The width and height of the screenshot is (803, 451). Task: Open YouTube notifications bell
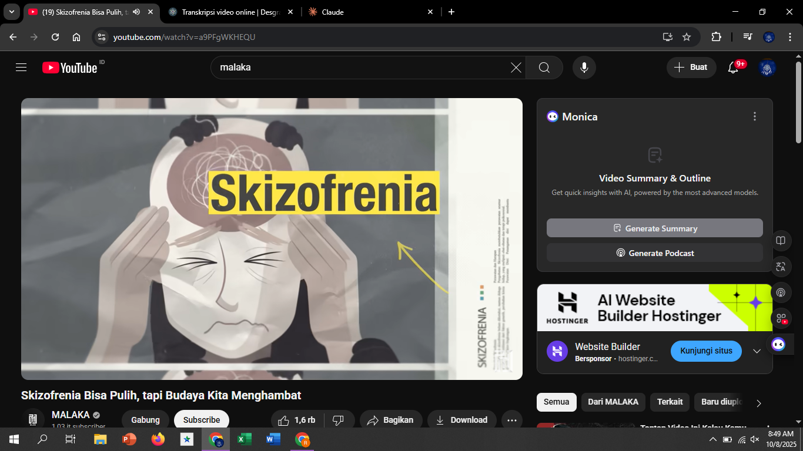coord(733,68)
